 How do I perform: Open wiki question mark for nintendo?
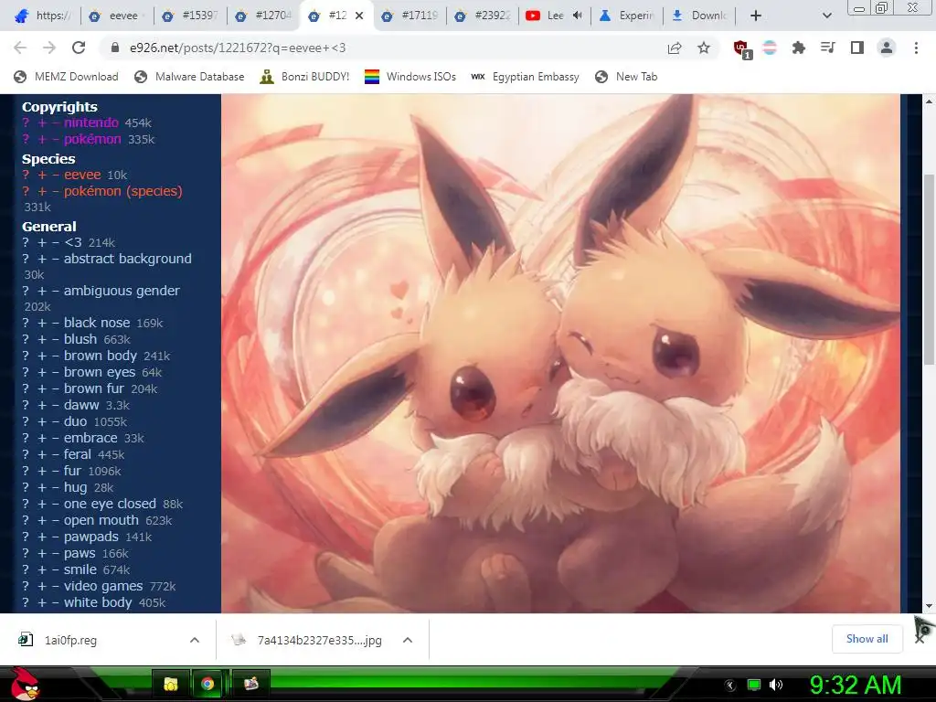pos(26,122)
